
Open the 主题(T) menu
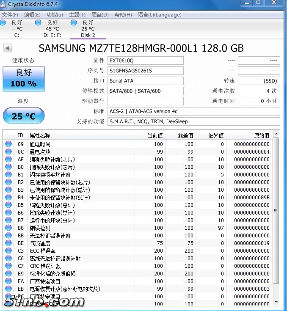tap(77, 15)
